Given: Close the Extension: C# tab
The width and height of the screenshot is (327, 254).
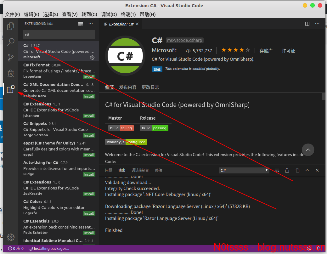Looking at the screenshot, I should pos(137,24).
